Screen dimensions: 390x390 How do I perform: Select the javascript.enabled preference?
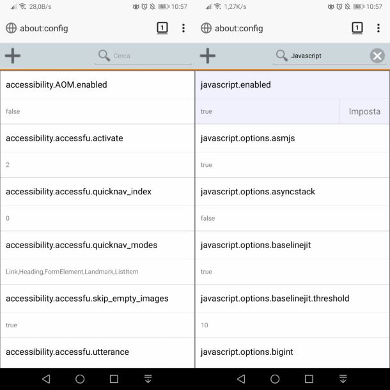[269, 86]
